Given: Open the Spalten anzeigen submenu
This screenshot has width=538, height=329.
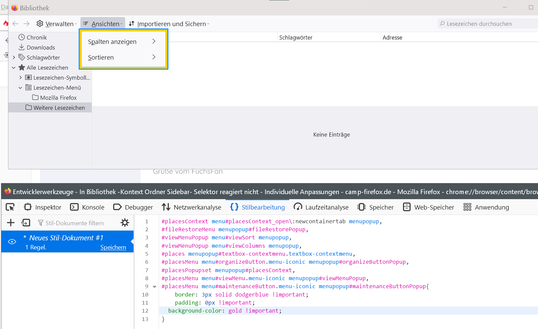Looking at the screenshot, I should pos(123,42).
